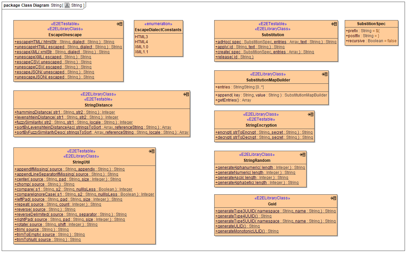
Task: Select the HTML4 enumeration literal
Action: [x=141, y=42]
